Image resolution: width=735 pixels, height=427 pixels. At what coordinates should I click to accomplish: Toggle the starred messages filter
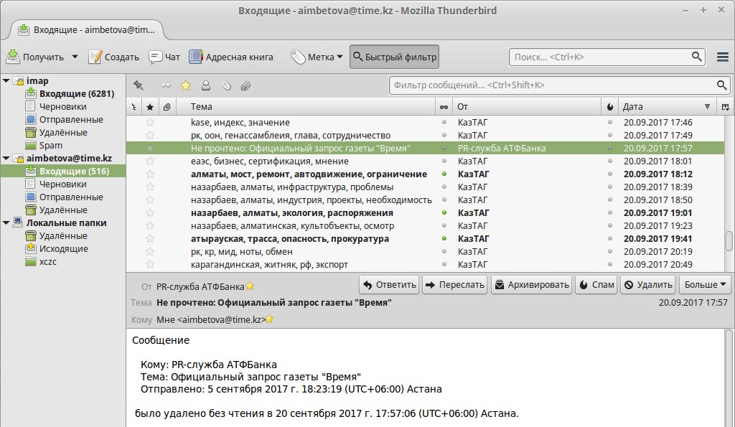(186, 85)
